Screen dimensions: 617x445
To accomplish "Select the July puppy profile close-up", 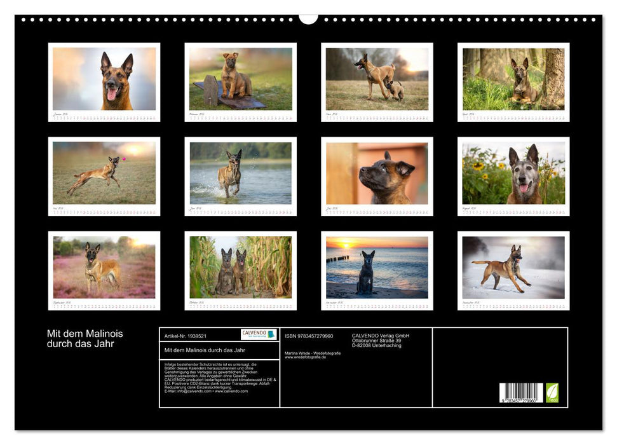I will [x=379, y=172].
